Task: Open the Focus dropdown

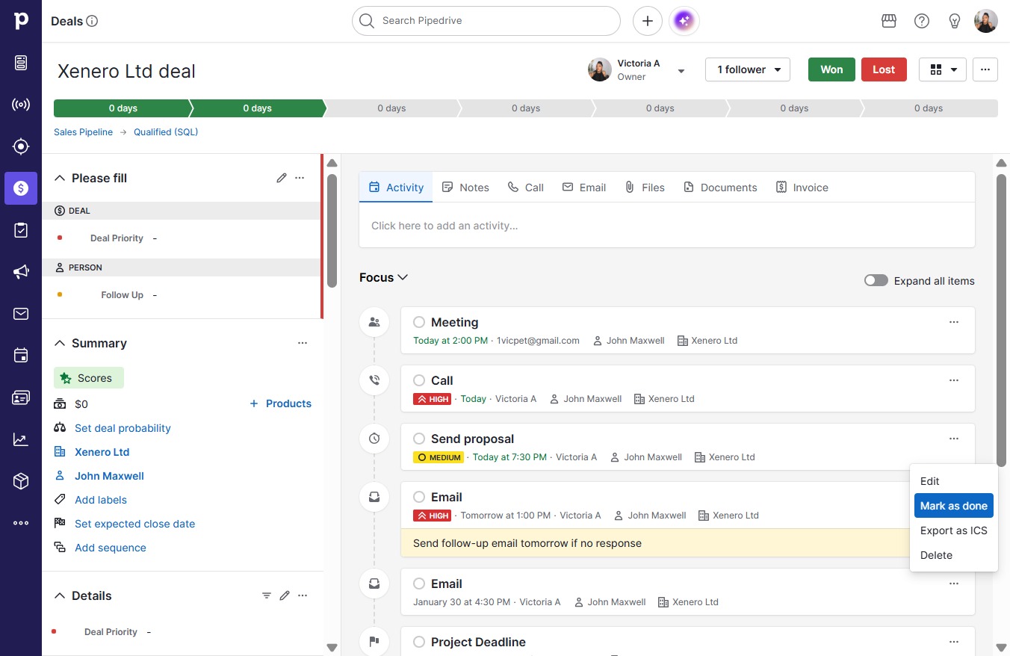Action: [384, 277]
